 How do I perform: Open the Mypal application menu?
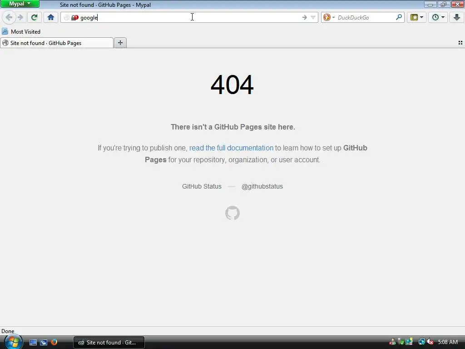pos(20,4)
